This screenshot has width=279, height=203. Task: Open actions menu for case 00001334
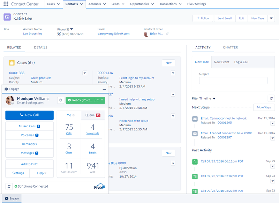(173, 73)
